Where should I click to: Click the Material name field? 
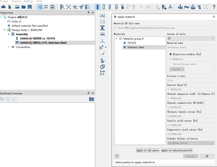pyautogui.click(x=191, y=47)
